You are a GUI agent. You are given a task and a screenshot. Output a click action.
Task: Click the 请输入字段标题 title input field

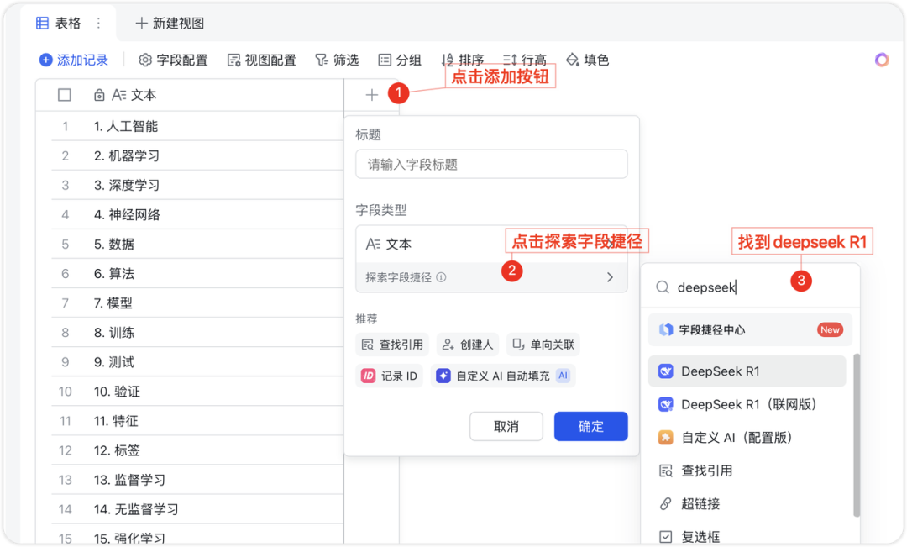click(491, 165)
